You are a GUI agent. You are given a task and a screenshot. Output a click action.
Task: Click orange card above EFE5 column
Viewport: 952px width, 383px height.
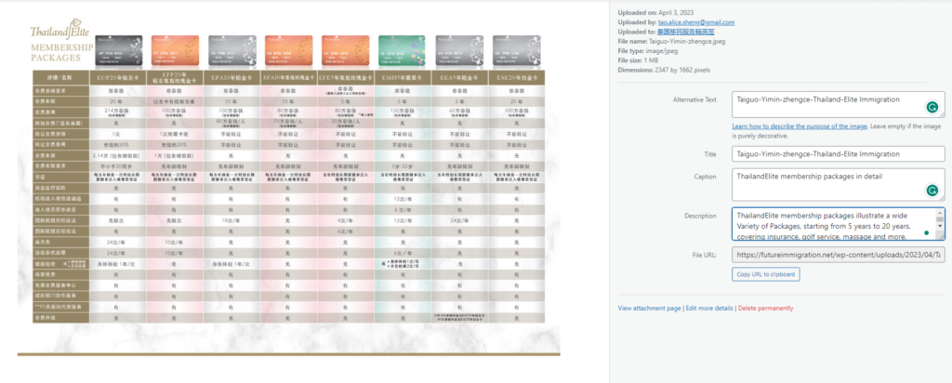(x=346, y=51)
